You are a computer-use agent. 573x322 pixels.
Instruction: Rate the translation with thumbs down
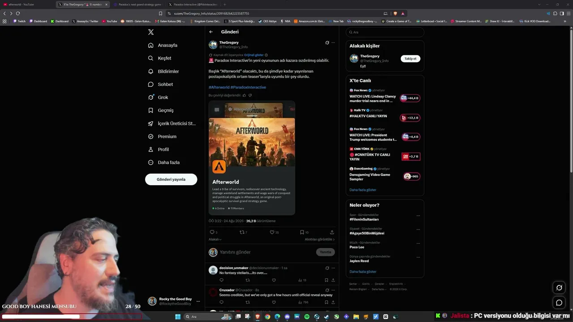pyautogui.click(x=250, y=95)
